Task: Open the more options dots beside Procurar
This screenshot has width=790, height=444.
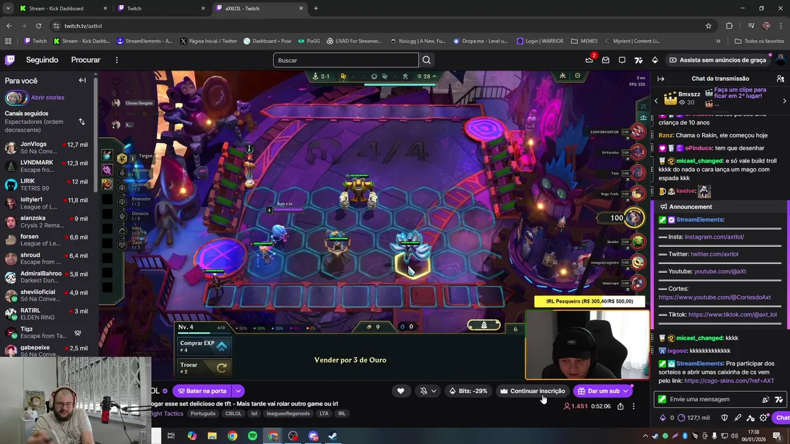Action: tap(117, 60)
